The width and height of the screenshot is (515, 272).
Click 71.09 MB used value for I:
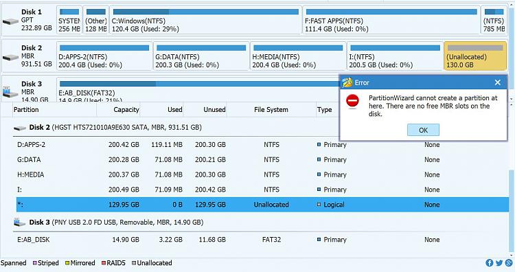(x=168, y=190)
